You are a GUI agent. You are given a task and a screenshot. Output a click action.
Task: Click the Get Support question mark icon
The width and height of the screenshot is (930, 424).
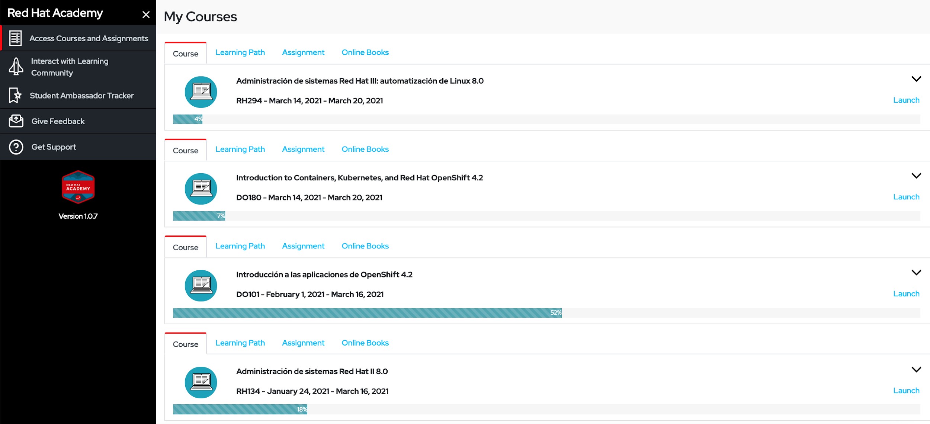point(16,147)
